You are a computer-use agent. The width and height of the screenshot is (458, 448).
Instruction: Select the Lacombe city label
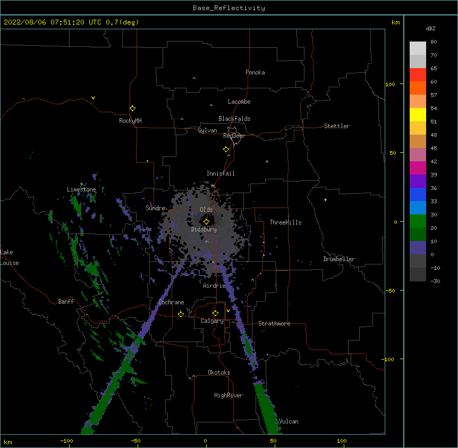[x=239, y=102]
